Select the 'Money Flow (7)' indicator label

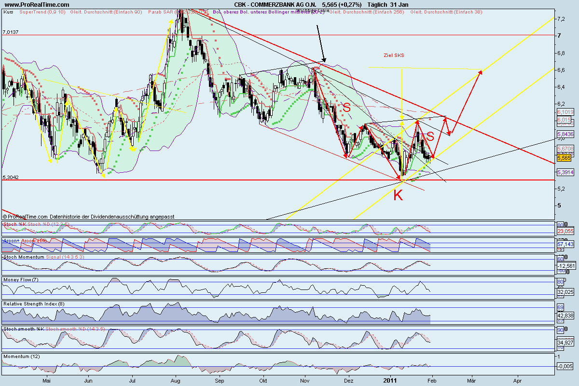click(21, 279)
